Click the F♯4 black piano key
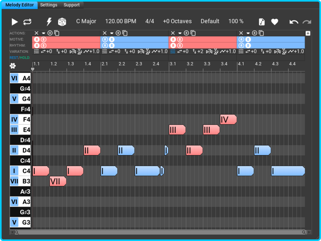 pos(20,109)
